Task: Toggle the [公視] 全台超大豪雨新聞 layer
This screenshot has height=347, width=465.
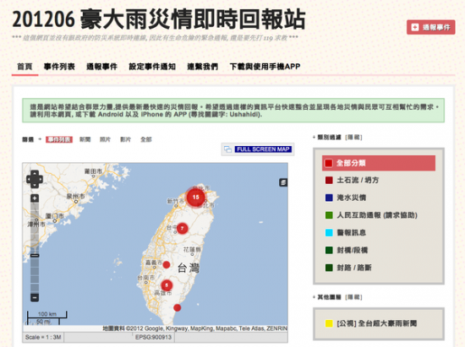Action: coord(371,323)
